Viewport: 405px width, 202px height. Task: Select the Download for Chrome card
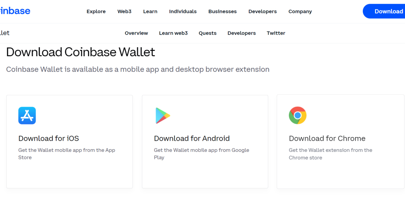tap(340, 141)
